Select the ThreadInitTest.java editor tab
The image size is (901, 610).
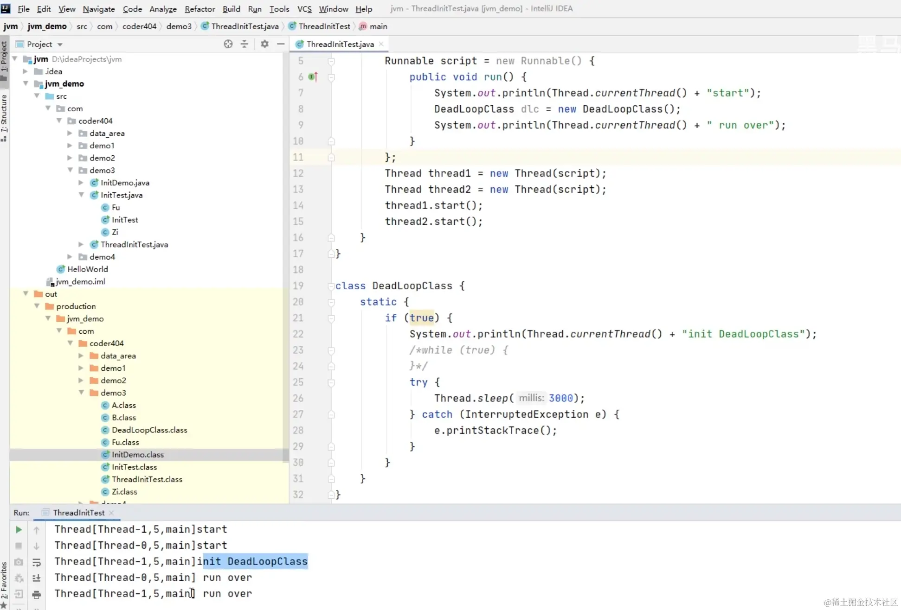point(340,44)
